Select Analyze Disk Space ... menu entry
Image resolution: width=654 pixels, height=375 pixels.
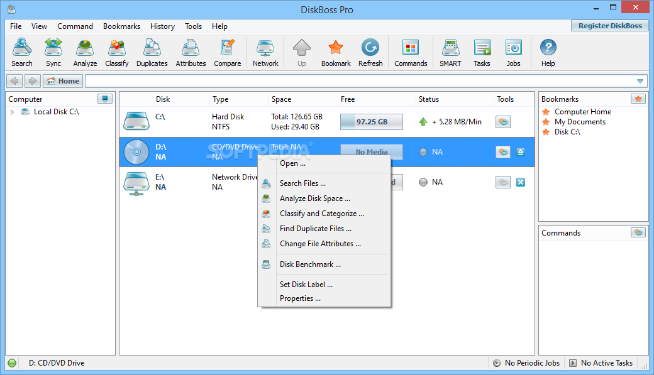tap(324, 198)
